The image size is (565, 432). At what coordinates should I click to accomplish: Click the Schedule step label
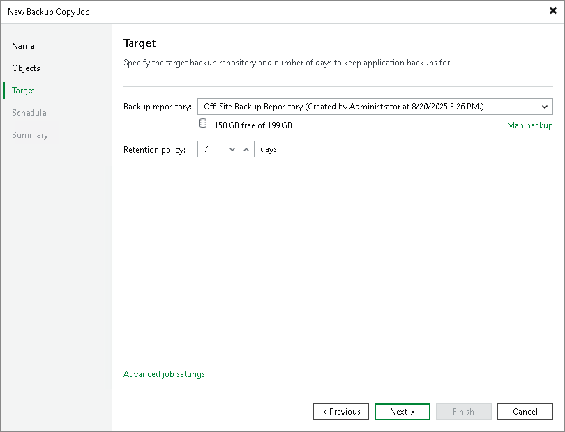(29, 113)
